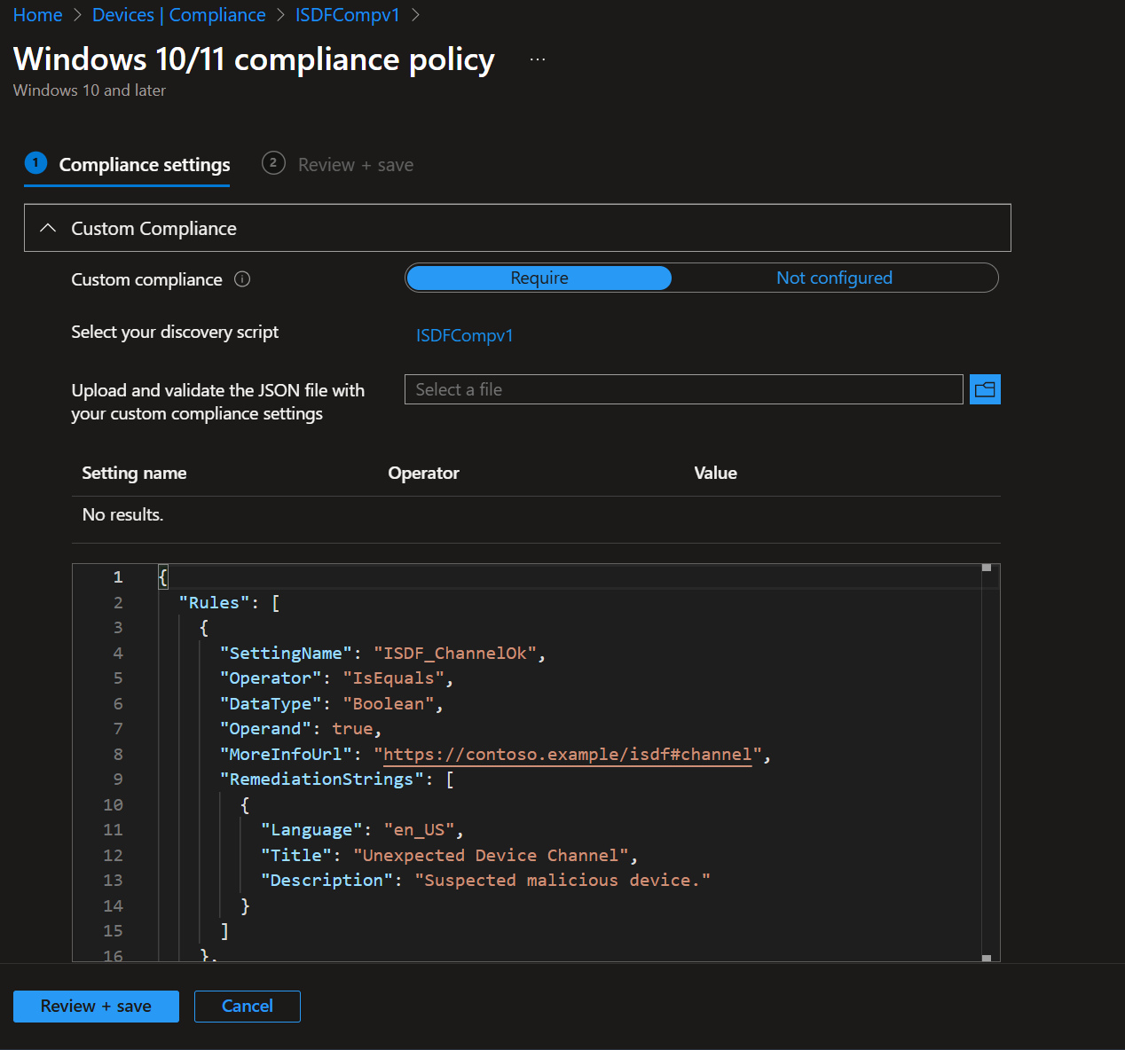The image size is (1125, 1050).
Task: Click the true operand value
Action: click(352, 728)
